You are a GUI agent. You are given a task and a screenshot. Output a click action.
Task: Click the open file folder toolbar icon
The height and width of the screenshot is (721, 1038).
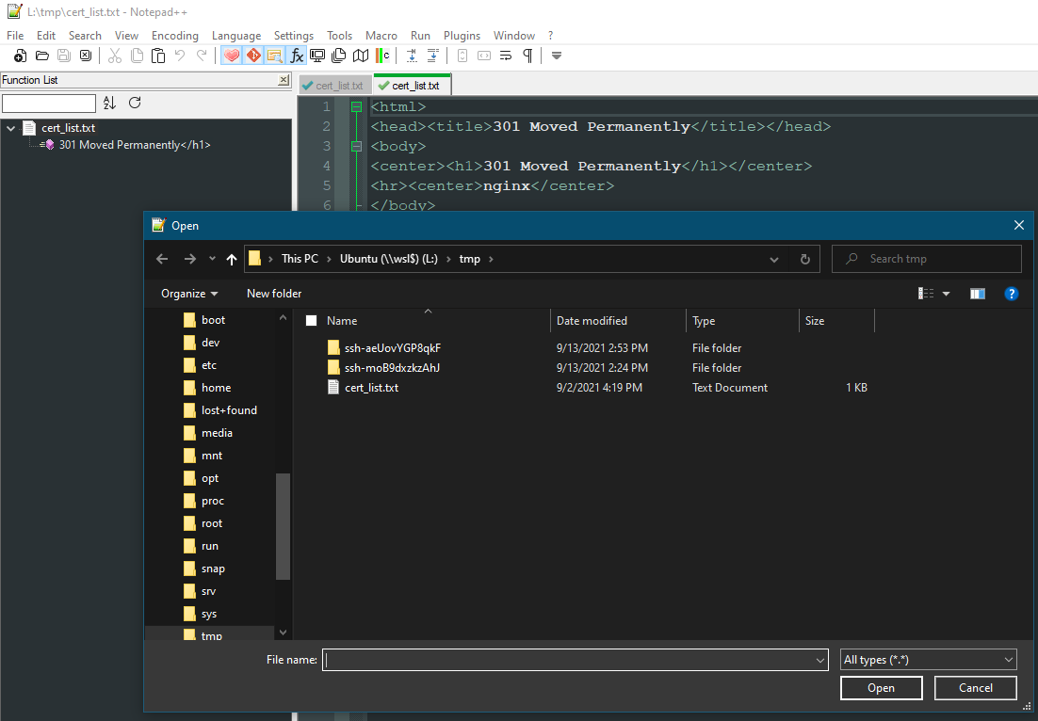click(x=41, y=56)
